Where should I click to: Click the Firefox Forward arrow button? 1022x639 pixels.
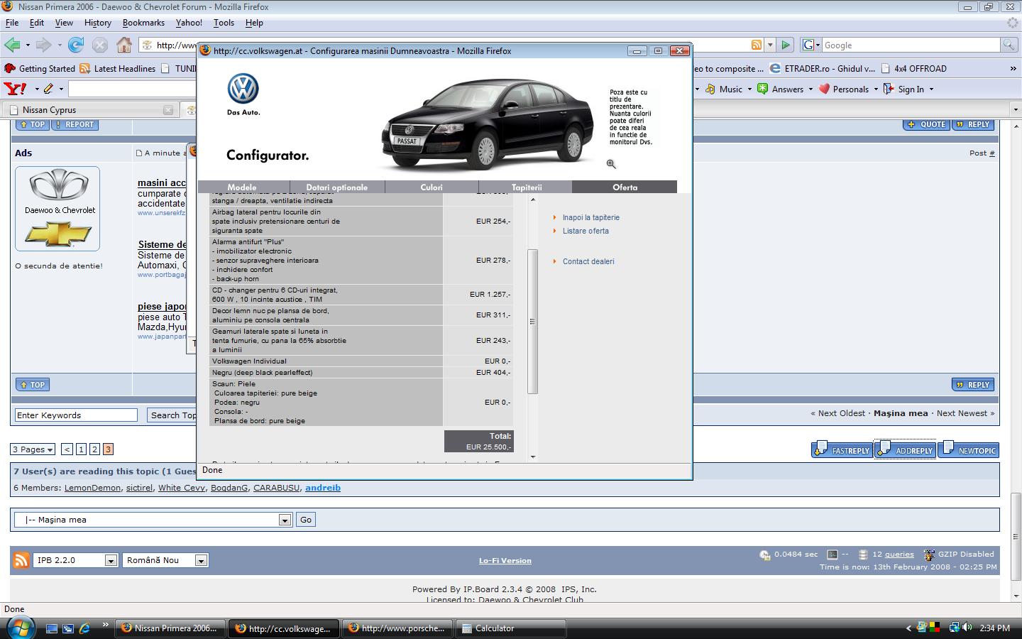pyautogui.click(x=44, y=45)
